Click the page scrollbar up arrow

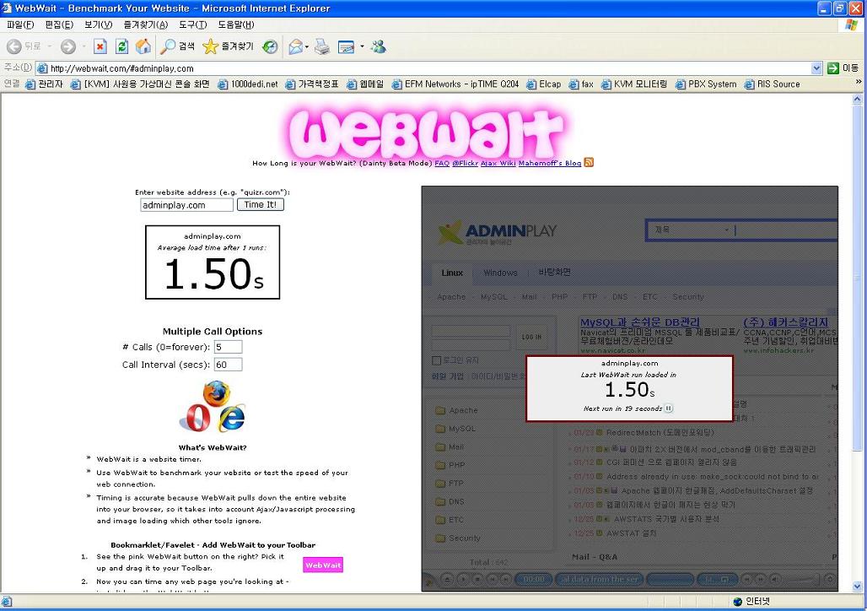click(858, 100)
